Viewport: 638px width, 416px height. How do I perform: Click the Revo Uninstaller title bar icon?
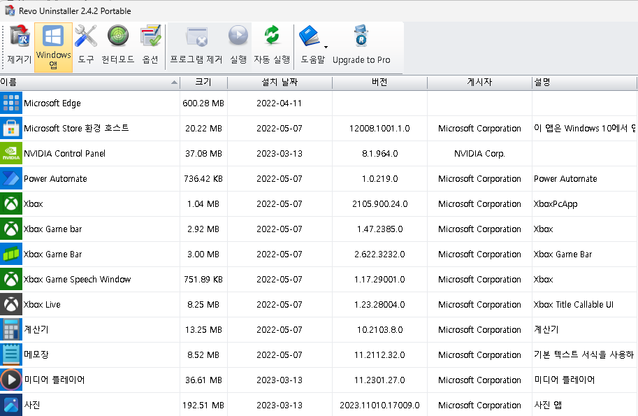click(x=9, y=10)
